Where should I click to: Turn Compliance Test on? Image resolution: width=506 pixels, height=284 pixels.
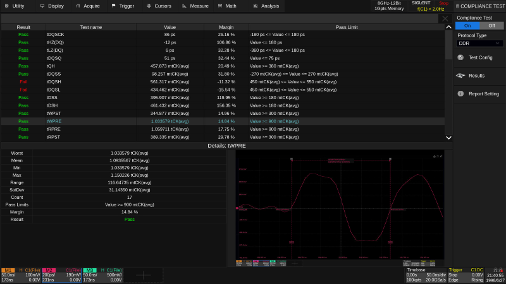click(x=467, y=26)
